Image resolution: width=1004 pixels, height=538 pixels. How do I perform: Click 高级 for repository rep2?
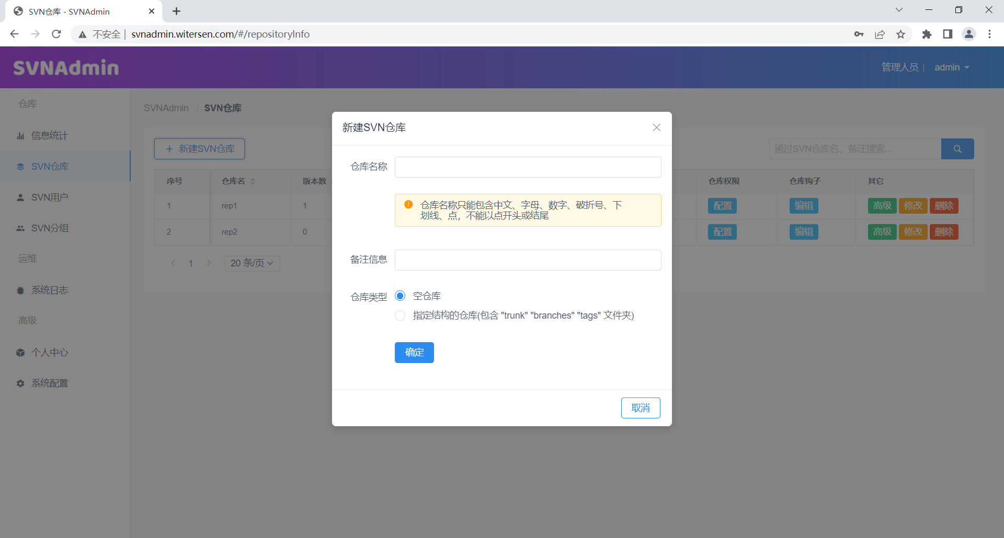click(x=882, y=232)
